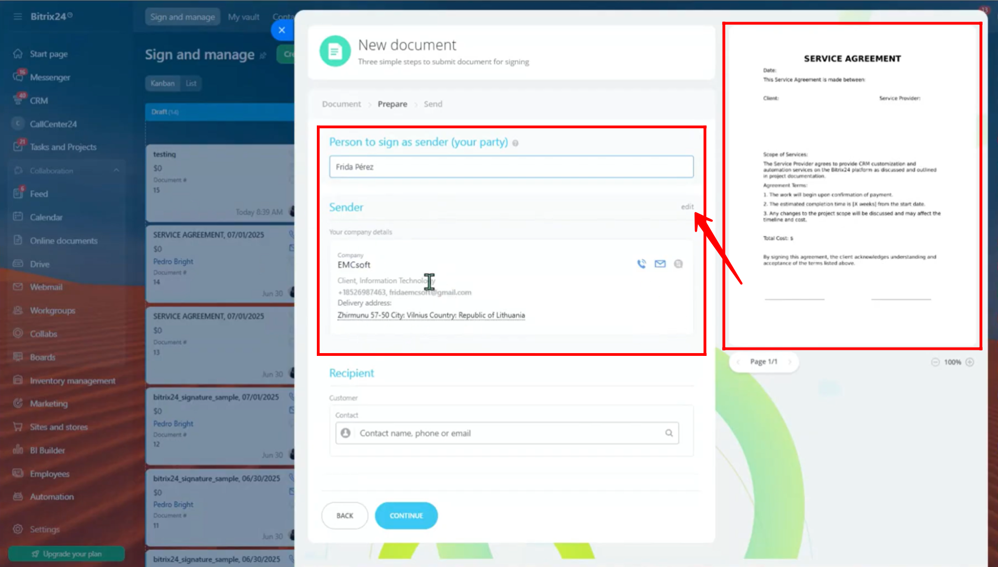The image size is (998, 567).
Task: Open Pedro Bright on Document 14 card
Action: (173, 261)
